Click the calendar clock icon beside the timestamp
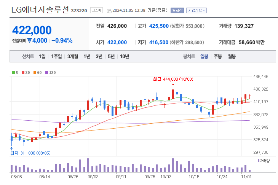The height and width of the screenshot is (185, 278). point(109,11)
